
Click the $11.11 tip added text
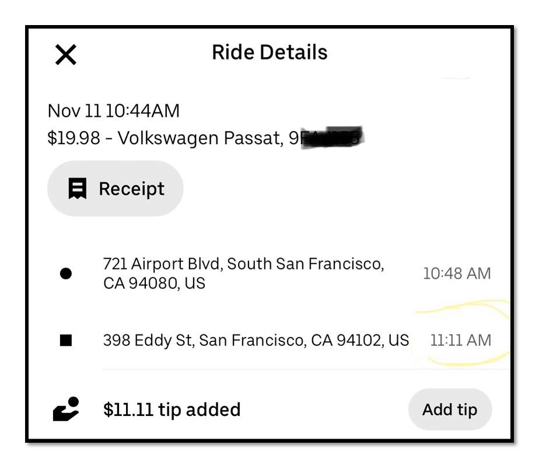(x=172, y=409)
